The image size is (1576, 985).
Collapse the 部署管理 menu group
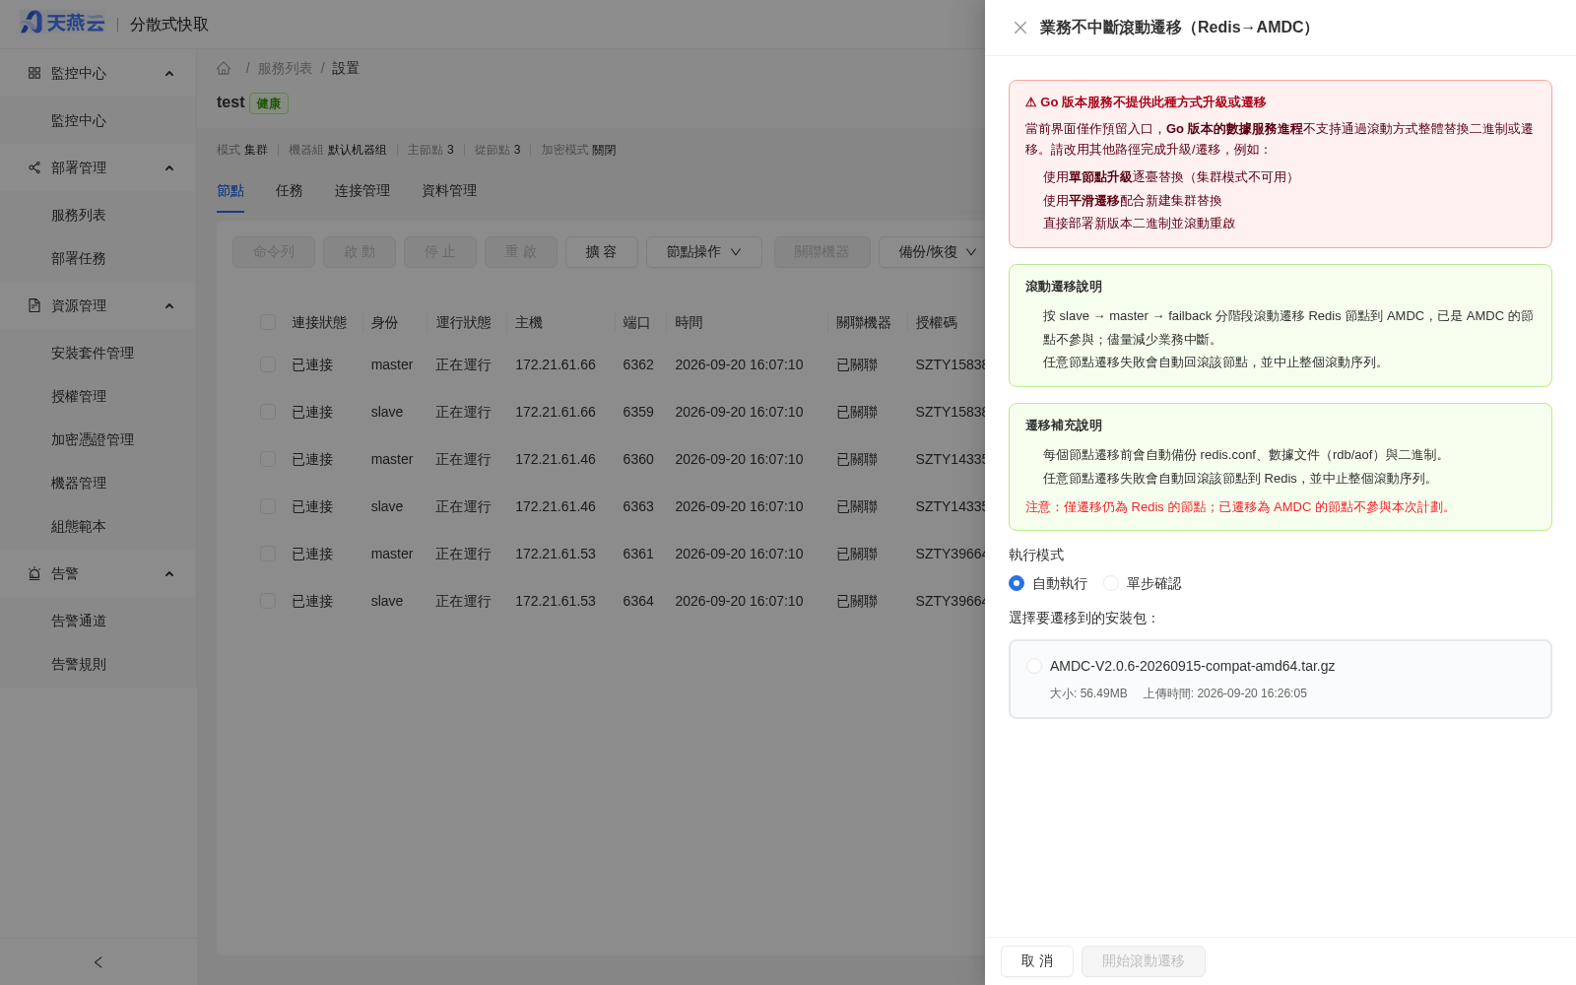coord(169,167)
